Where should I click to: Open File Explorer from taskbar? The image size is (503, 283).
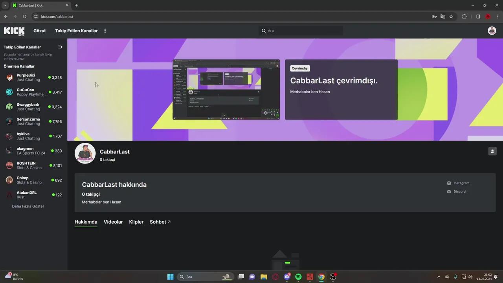(x=264, y=277)
